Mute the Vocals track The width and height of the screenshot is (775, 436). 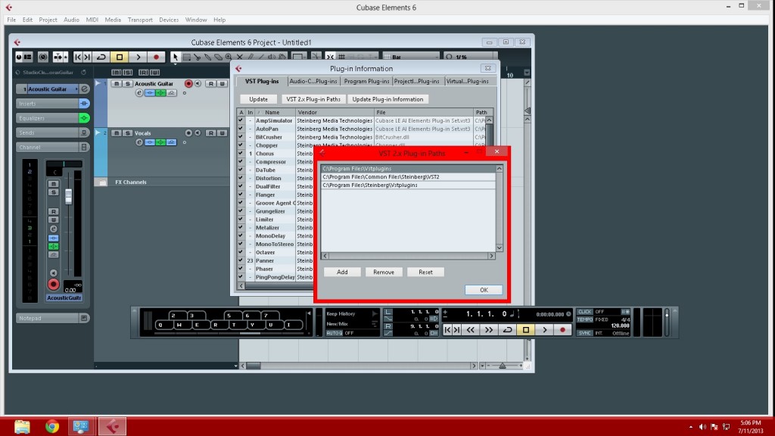tap(116, 133)
